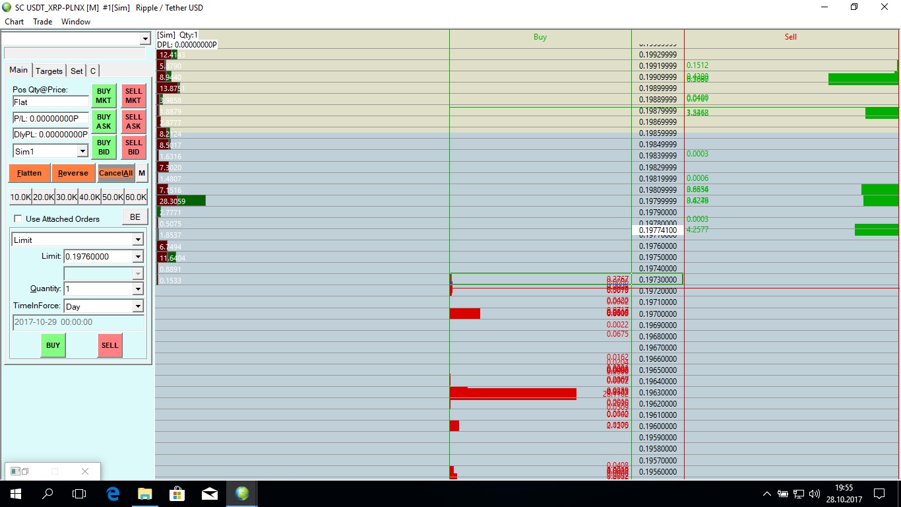Click the Buy column header

(x=540, y=37)
